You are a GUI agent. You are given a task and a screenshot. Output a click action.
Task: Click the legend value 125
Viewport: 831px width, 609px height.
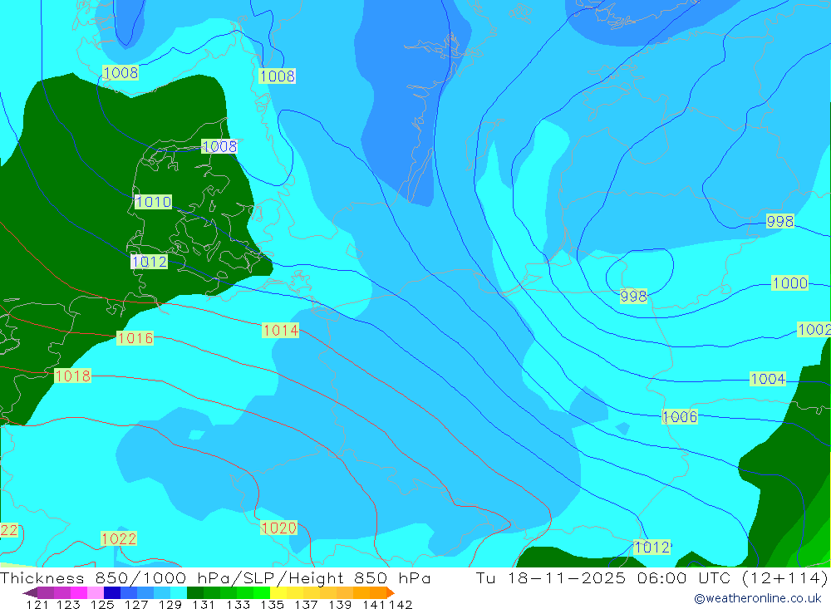point(102,605)
